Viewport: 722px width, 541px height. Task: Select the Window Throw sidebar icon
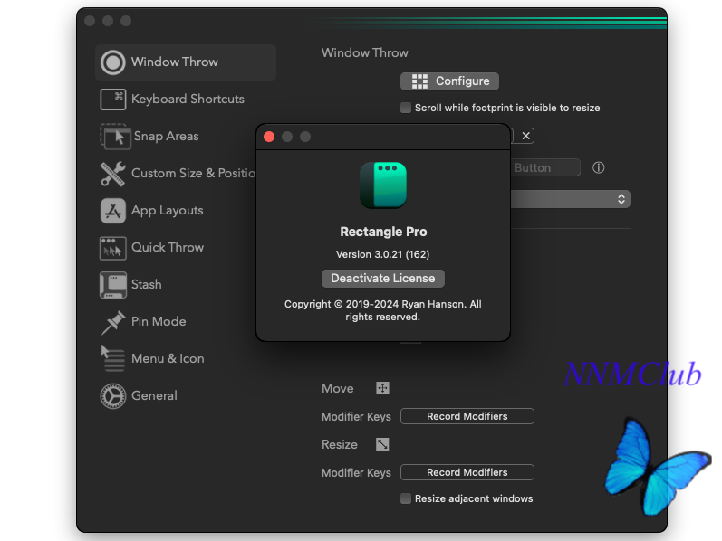(113, 62)
